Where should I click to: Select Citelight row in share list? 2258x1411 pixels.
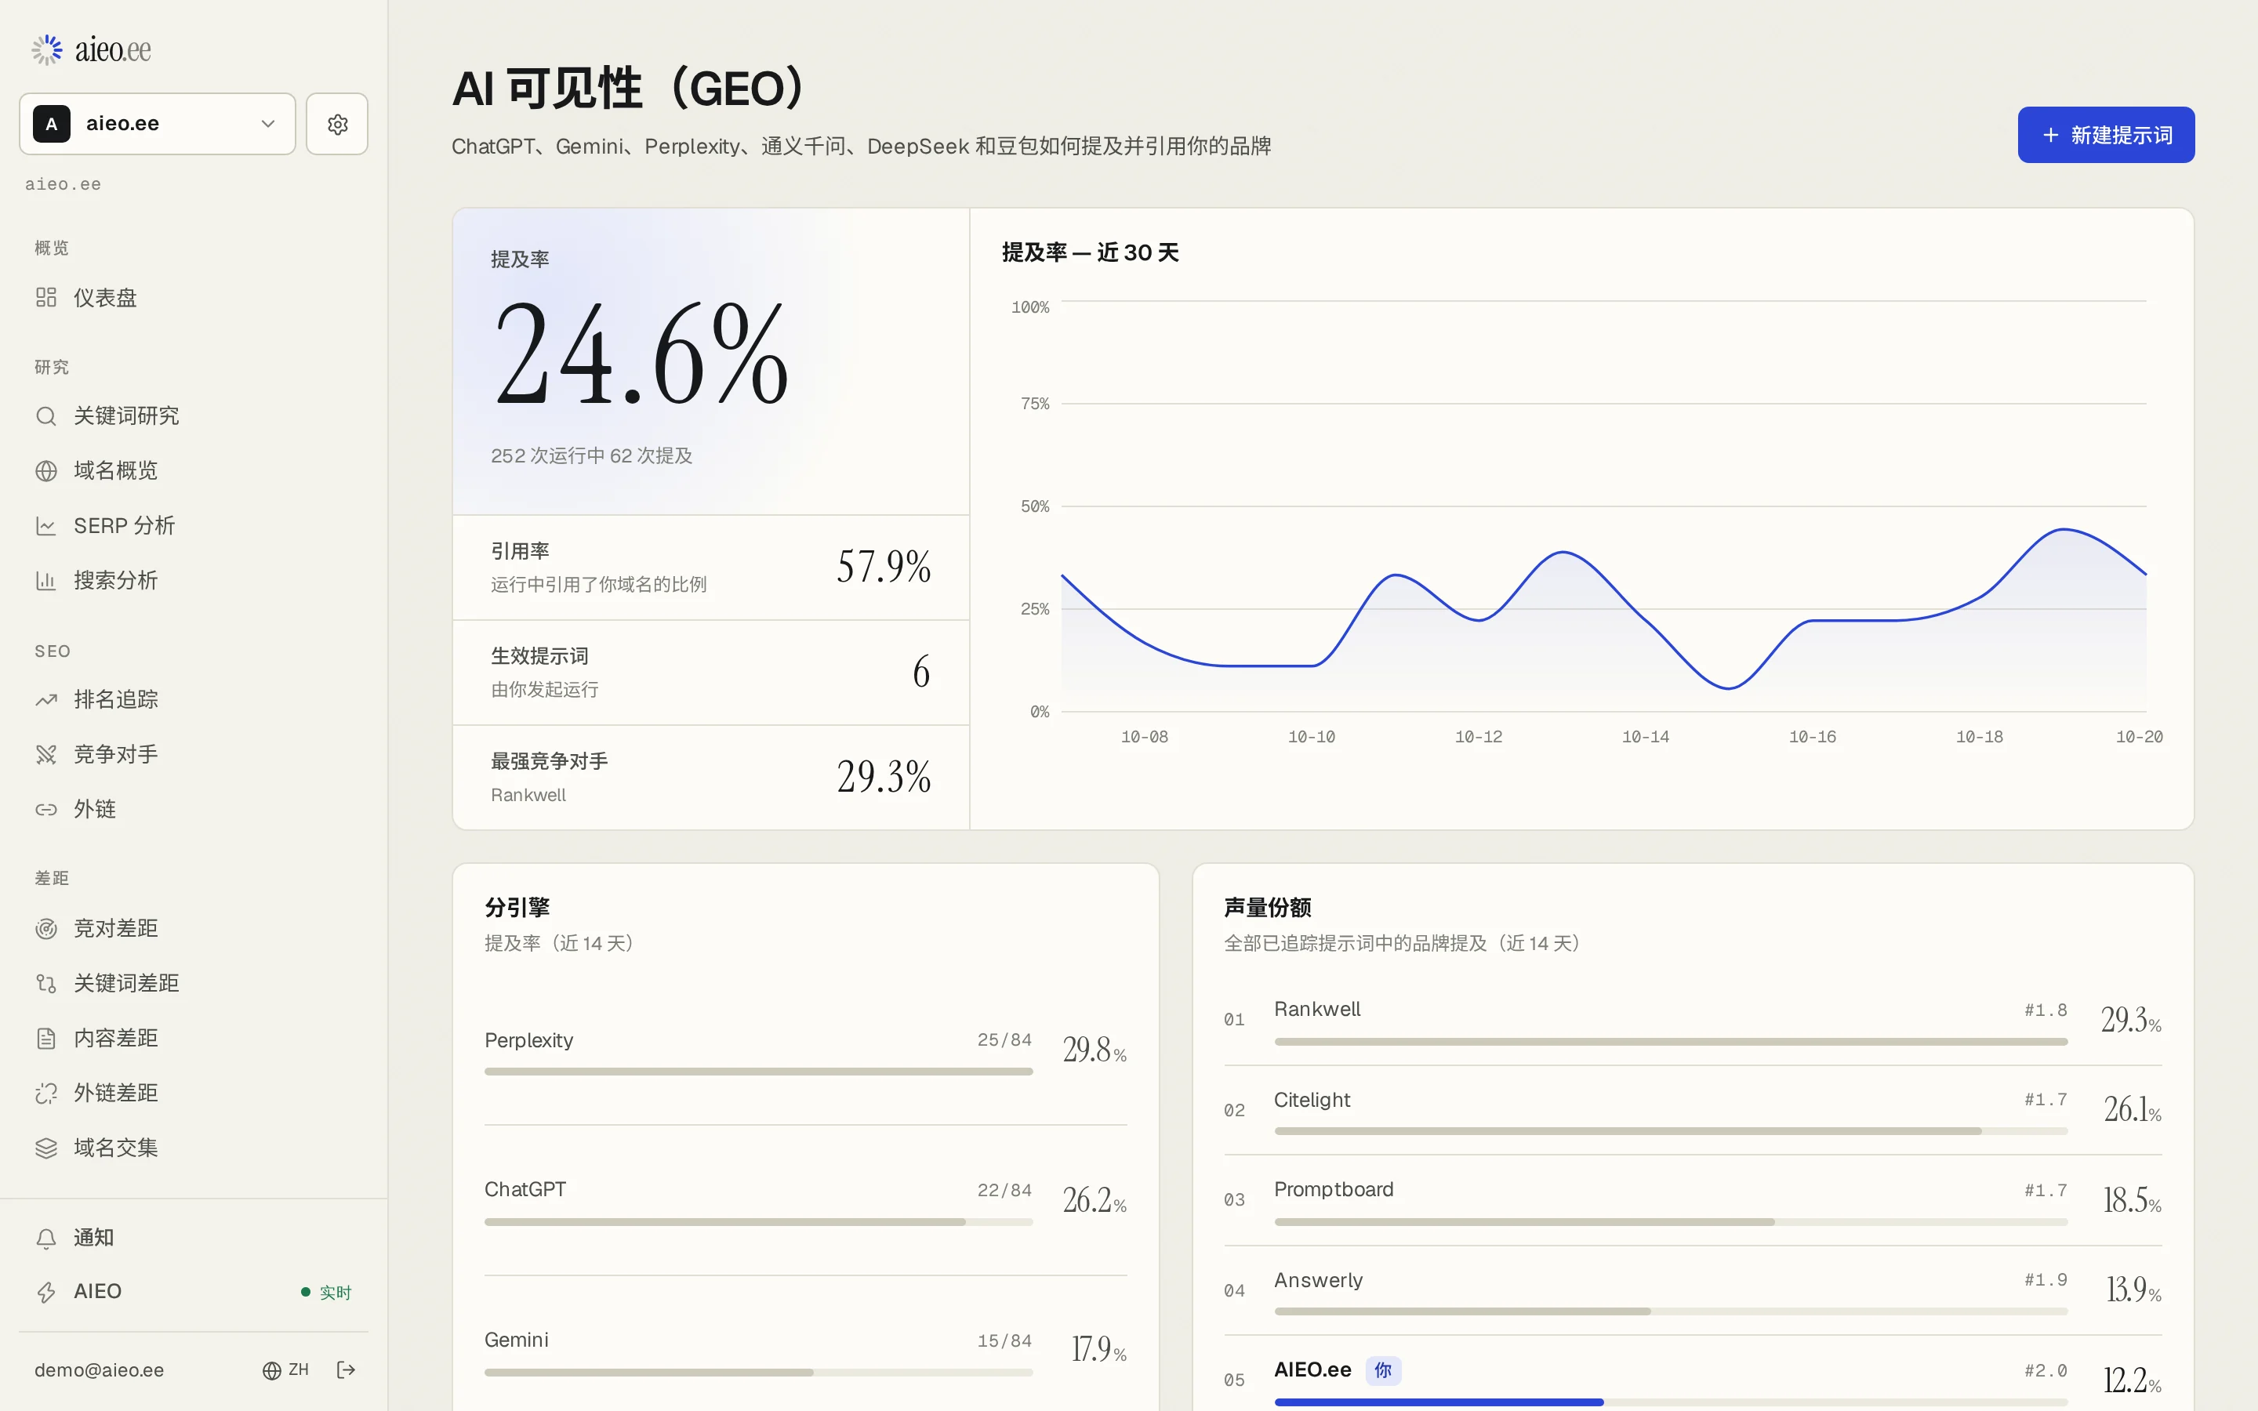tap(1692, 1109)
